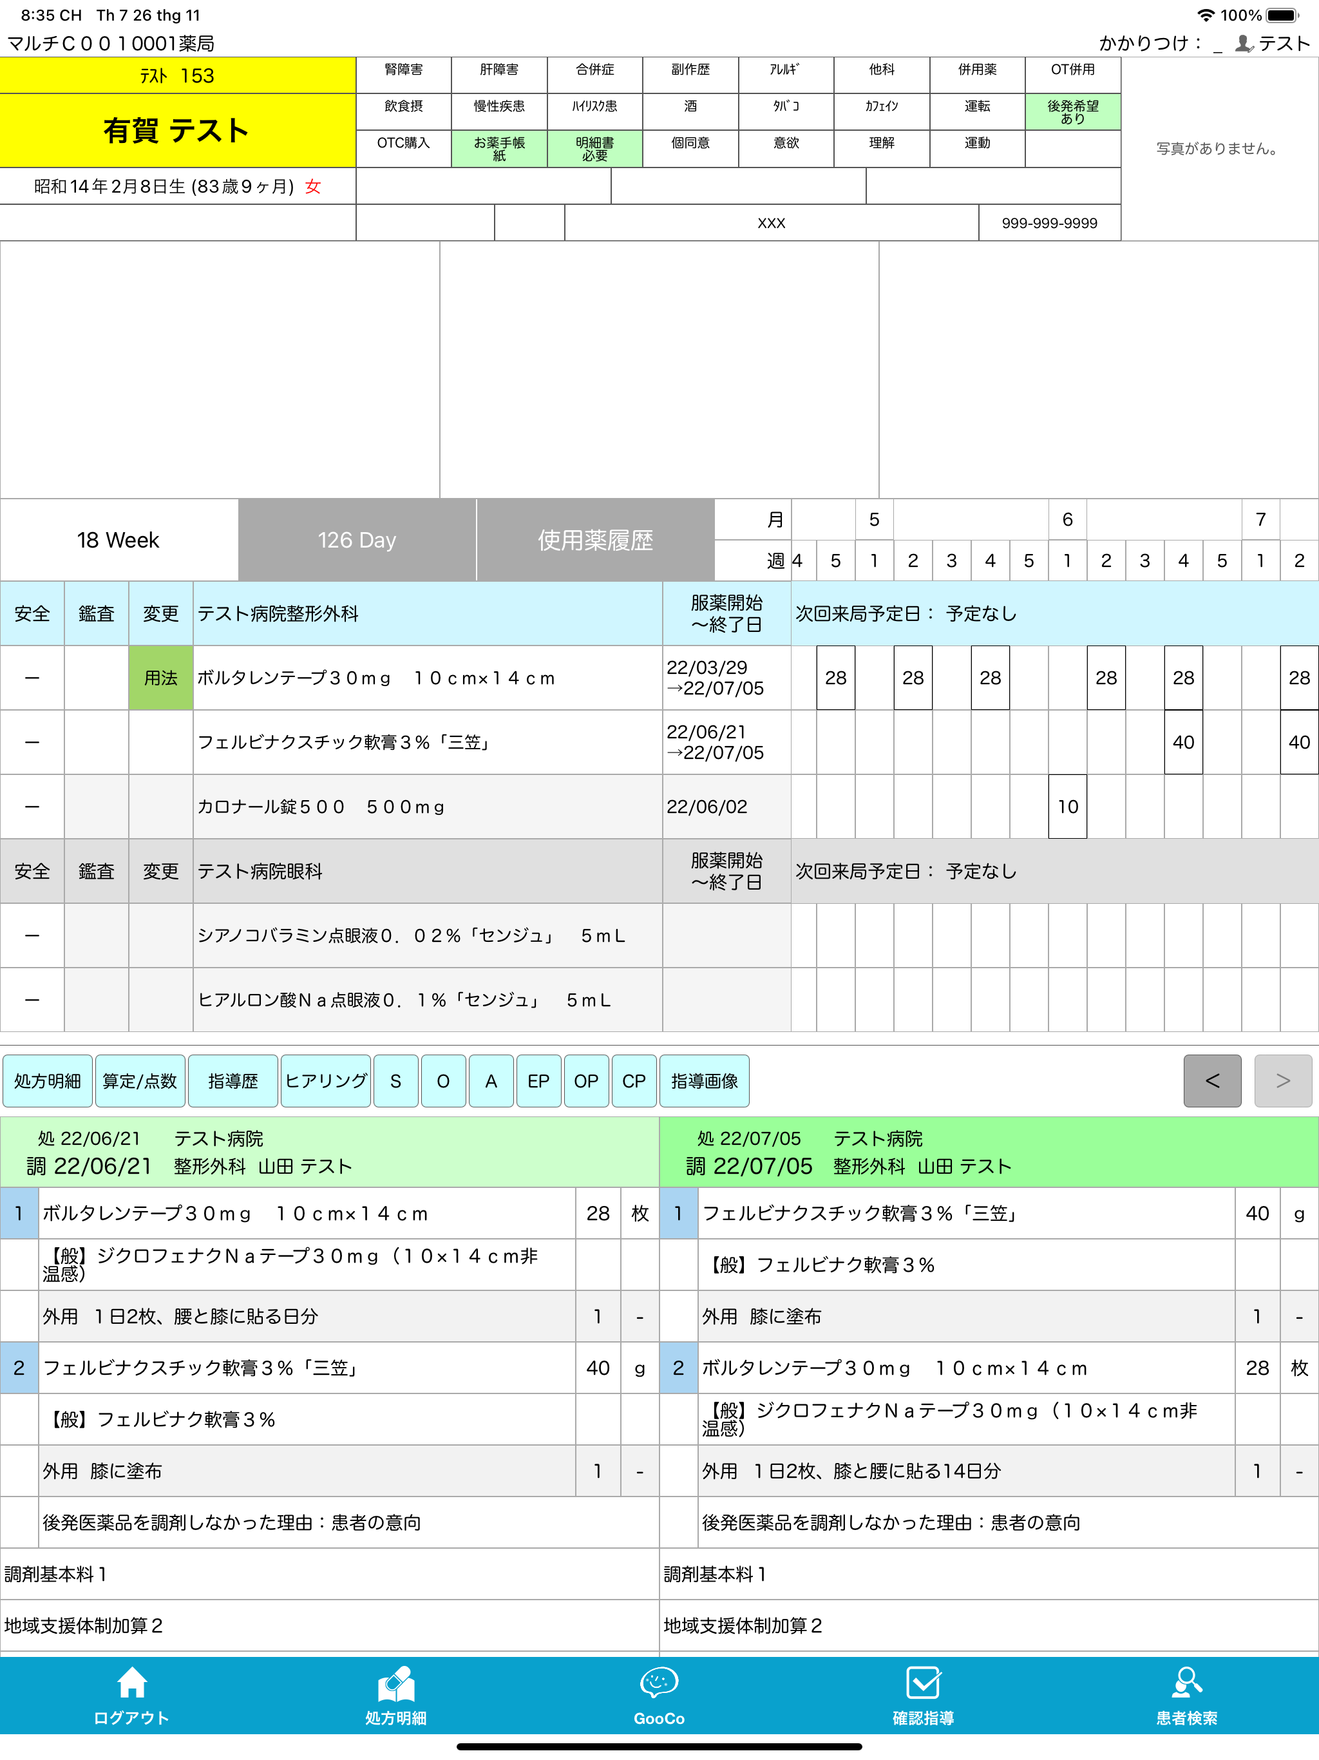Screen dimensions: 1319x1760
Task: Tap the 写真がありません photo placeholder
Action: point(1219,149)
